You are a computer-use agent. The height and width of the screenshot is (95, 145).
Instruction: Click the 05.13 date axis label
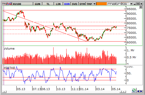click(21, 89)
